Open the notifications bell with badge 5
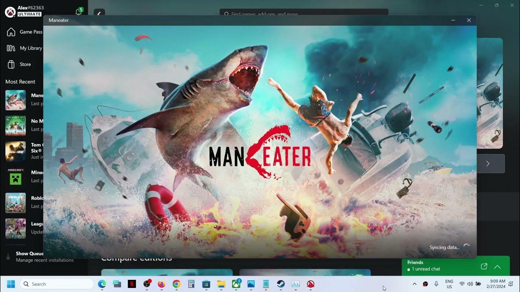Image resolution: width=520 pixels, height=292 pixels. tap(79, 12)
